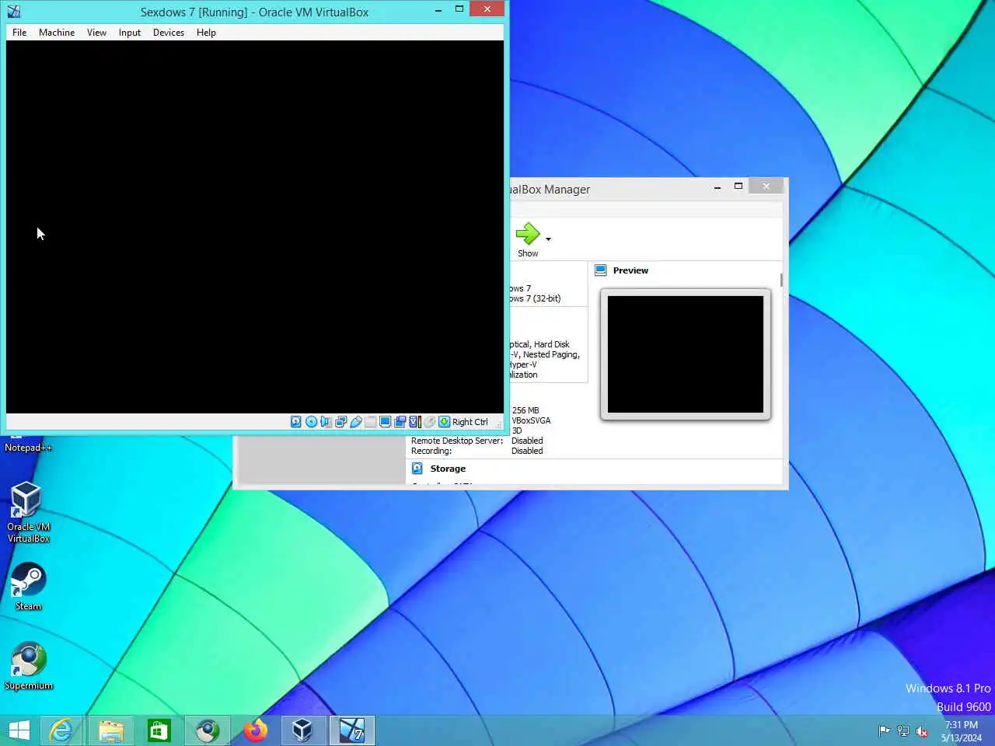This screenshot has height=746, width=995.
Task: Click the display status icon
Action: [x=385, y=422]
